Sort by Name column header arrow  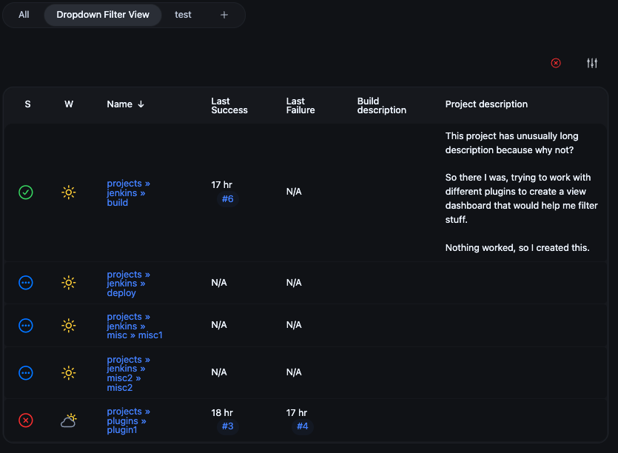[141, 104]
